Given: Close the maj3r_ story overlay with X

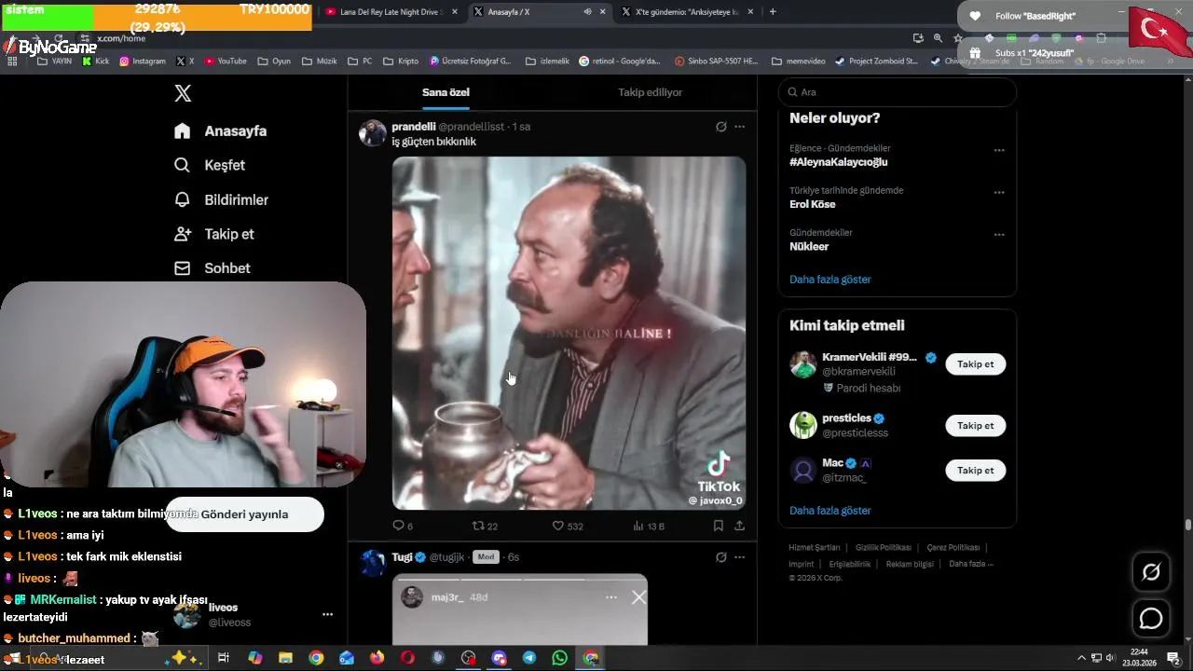Looking at the screenshot, I should 638,597.
